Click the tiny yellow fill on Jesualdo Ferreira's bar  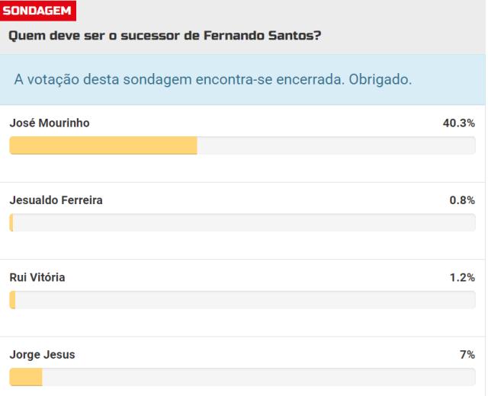pos(11,223)
